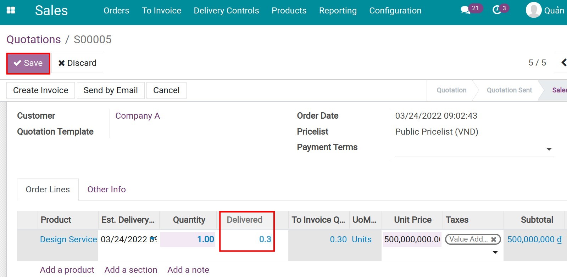
Task: Click the 500,000,000 subtotal value
Action: tap(534, 239)
